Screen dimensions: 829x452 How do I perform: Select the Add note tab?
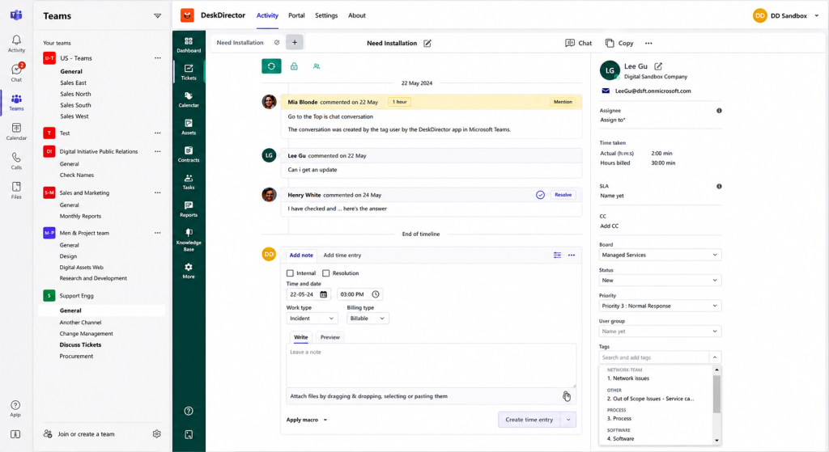301,255
